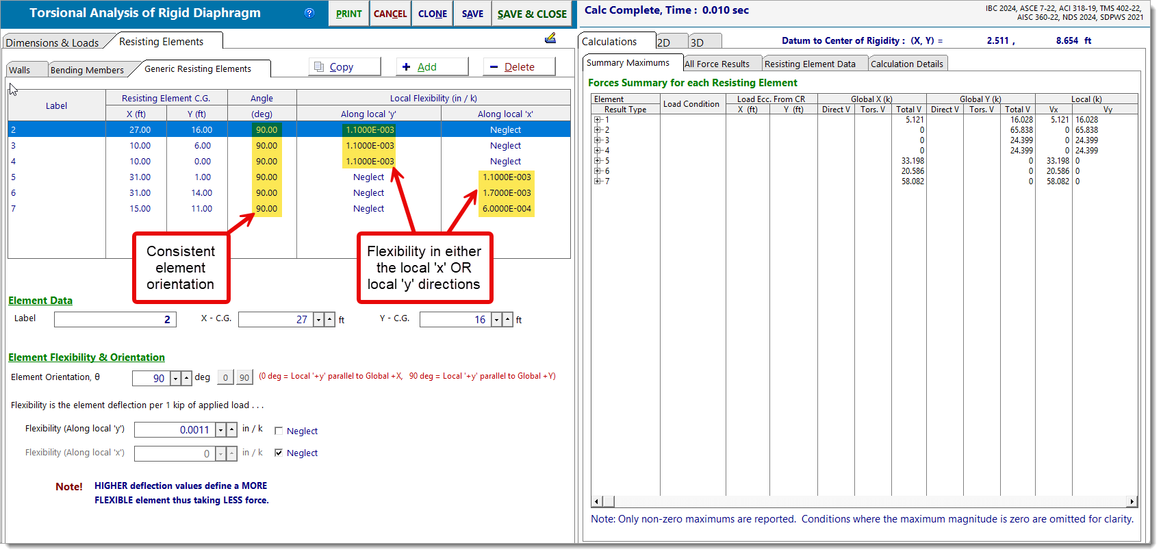Open the 3D view tab
The height and width of the screenshot is (554, 1161).
[x=704, y=42]
